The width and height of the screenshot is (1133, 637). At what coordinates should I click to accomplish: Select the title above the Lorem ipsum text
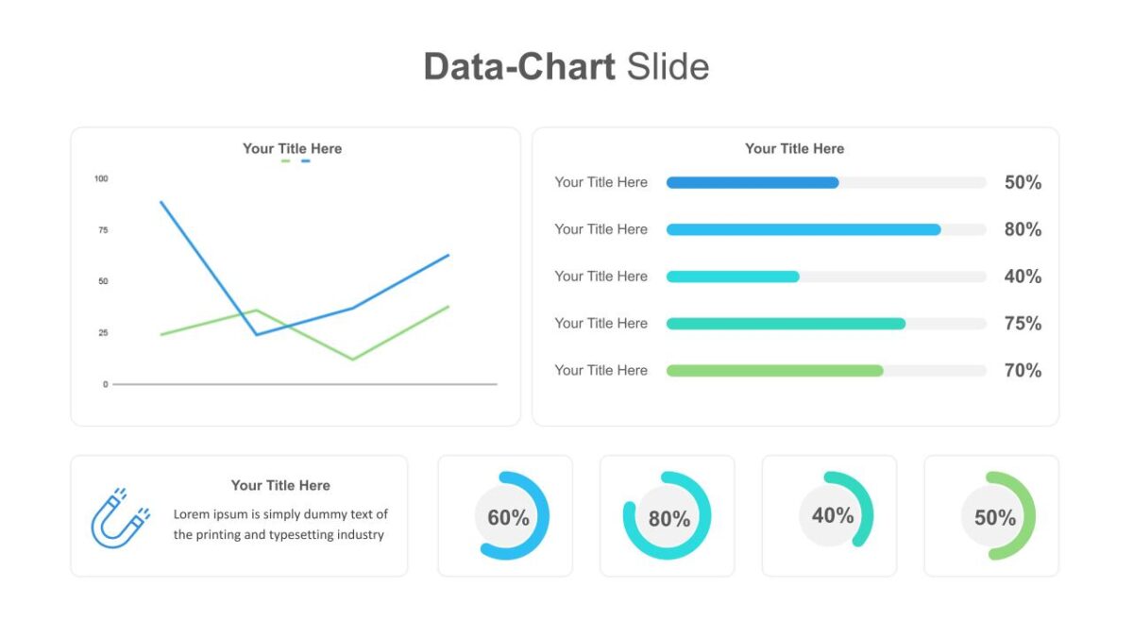[x=280, y=485]
